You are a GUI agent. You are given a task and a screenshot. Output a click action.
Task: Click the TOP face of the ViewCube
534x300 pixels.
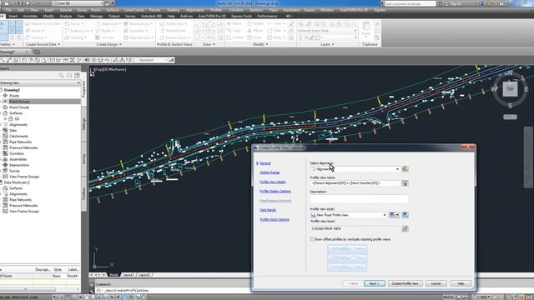[510, 89]
